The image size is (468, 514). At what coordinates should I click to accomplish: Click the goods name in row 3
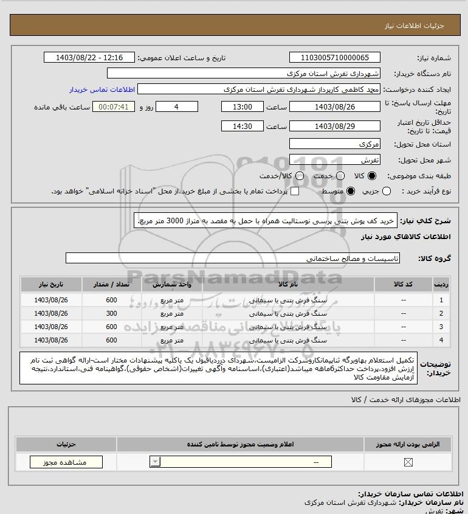click(x=288, y=327)
